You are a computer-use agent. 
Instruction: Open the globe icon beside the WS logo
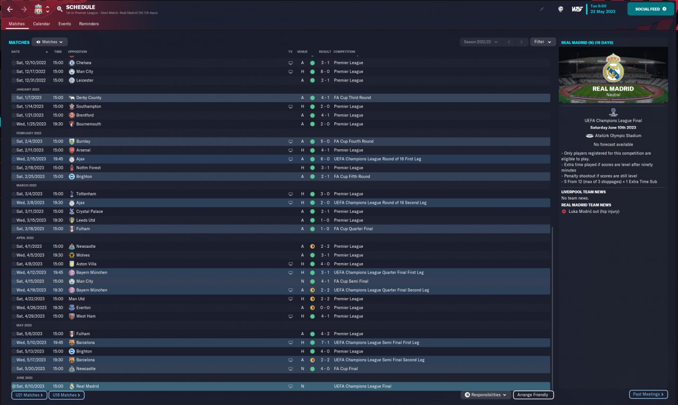560,9
